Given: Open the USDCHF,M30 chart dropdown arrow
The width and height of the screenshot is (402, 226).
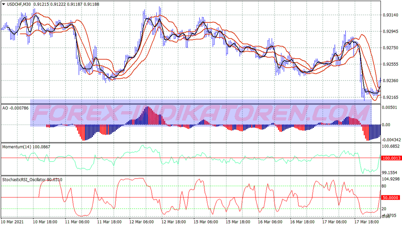Looking at the screenshot, I should click(4, 4).
